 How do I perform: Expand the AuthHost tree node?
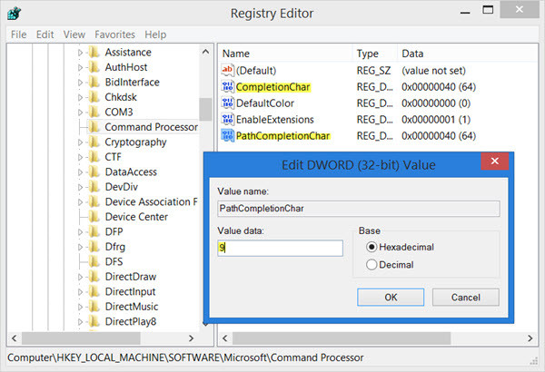tap(80, 67)
